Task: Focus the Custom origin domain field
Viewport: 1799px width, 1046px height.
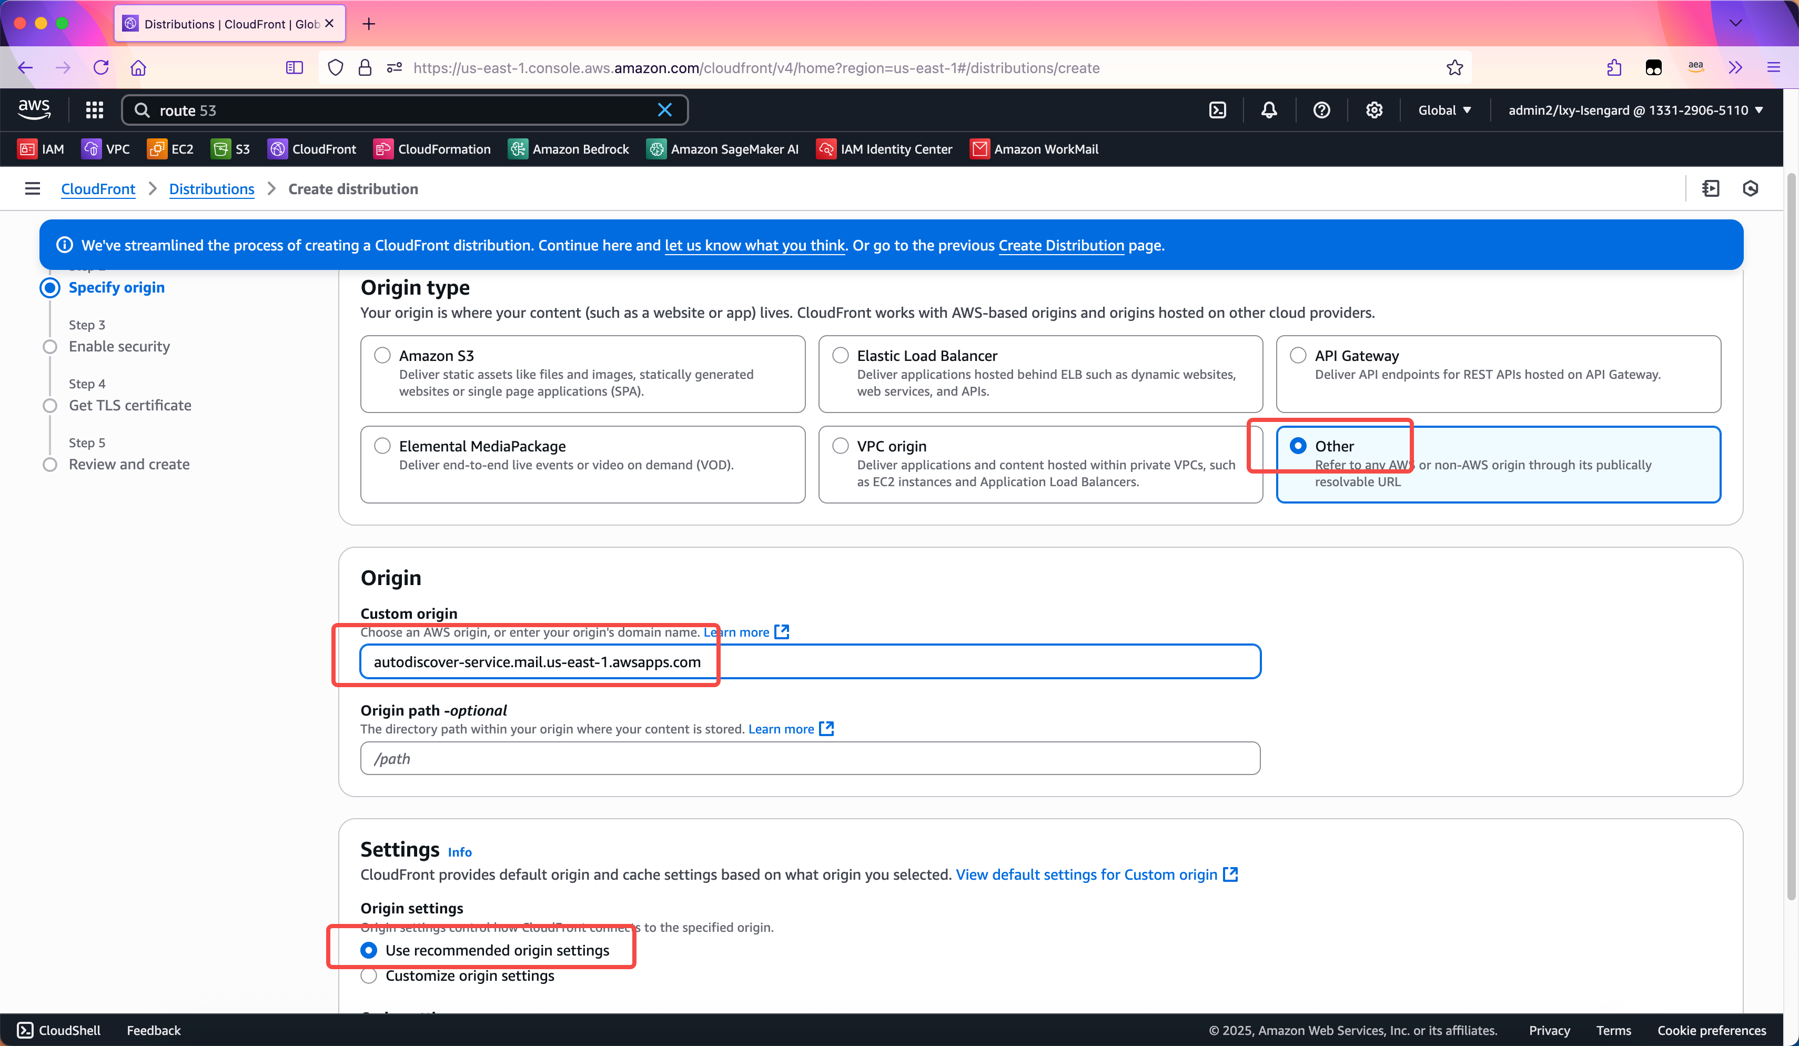Action: pos(810,662)
